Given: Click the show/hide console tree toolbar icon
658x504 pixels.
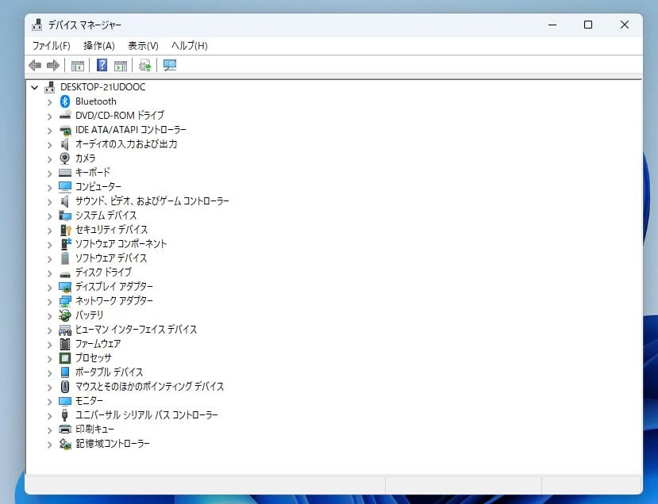Looking at the screenshot, I should click(x=78, y=65).
